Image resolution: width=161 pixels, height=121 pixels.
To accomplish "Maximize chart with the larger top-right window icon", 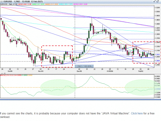I will tap(157, 1).
